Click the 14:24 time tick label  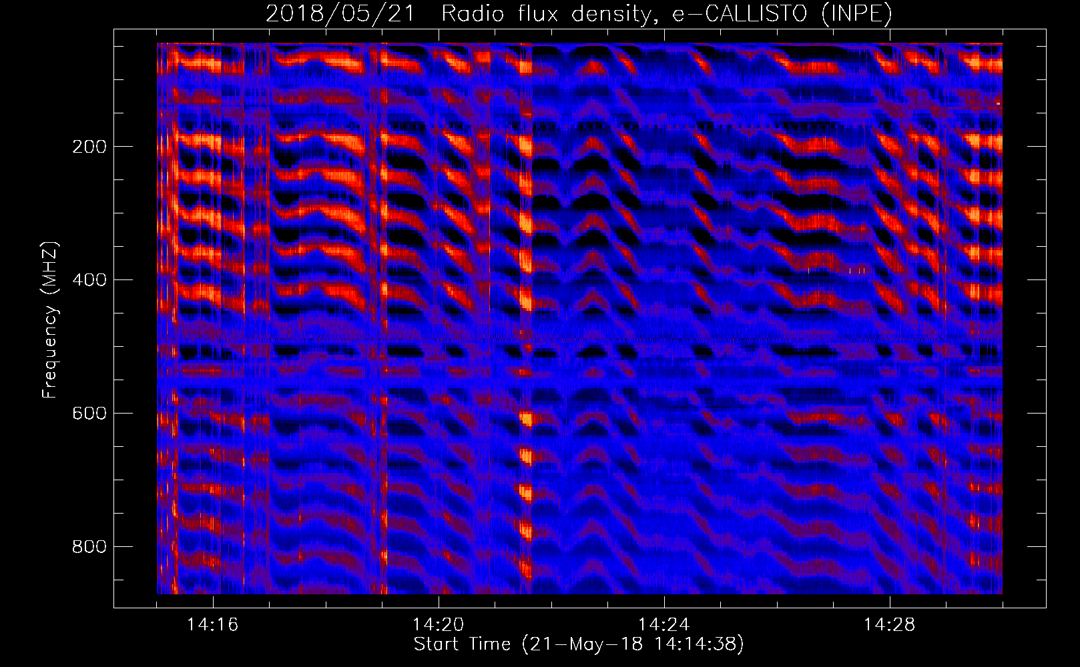[x=664, y=625]
